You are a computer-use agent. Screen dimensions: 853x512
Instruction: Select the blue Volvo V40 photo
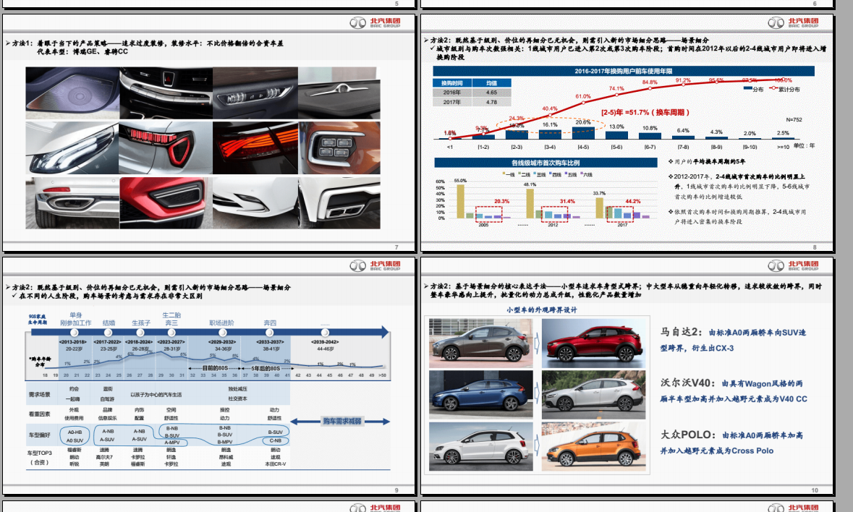(x=481, y=395)
